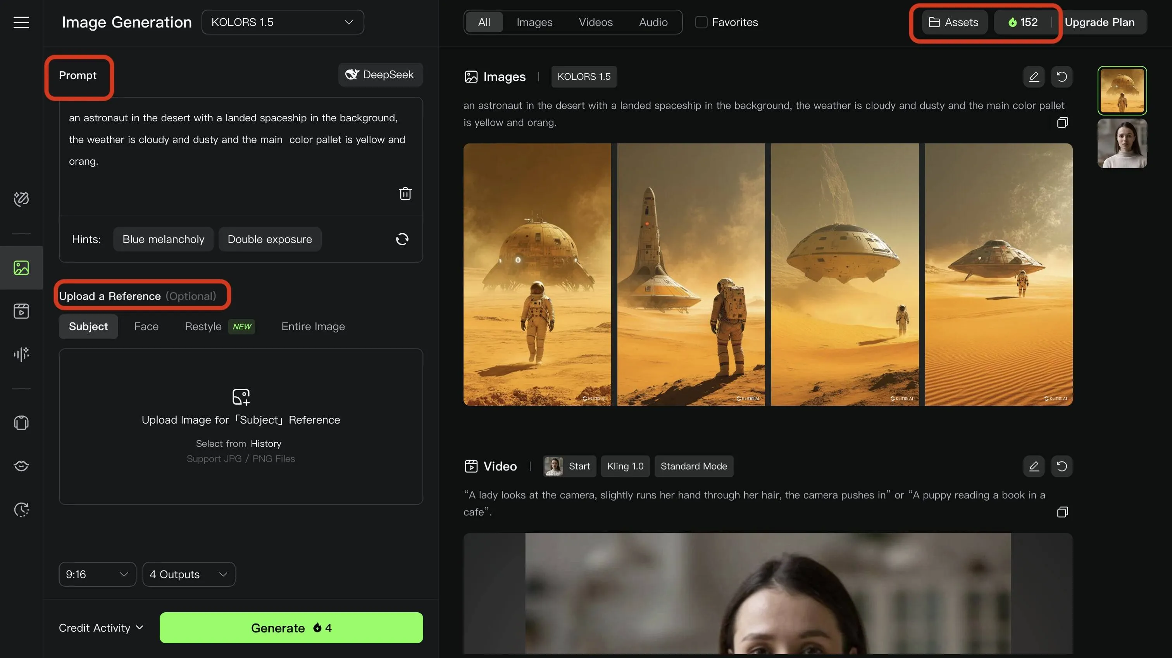Open the 4 Outputs dropdown
Viewport: 1172px width, 658px height.
pyautogui.click(x=188, y=574)
